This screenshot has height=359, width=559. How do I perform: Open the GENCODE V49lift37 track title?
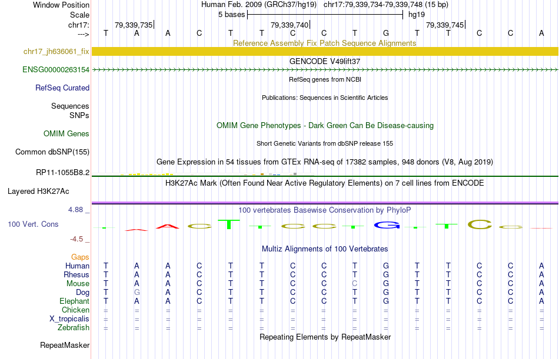click(x=325, y=61)
